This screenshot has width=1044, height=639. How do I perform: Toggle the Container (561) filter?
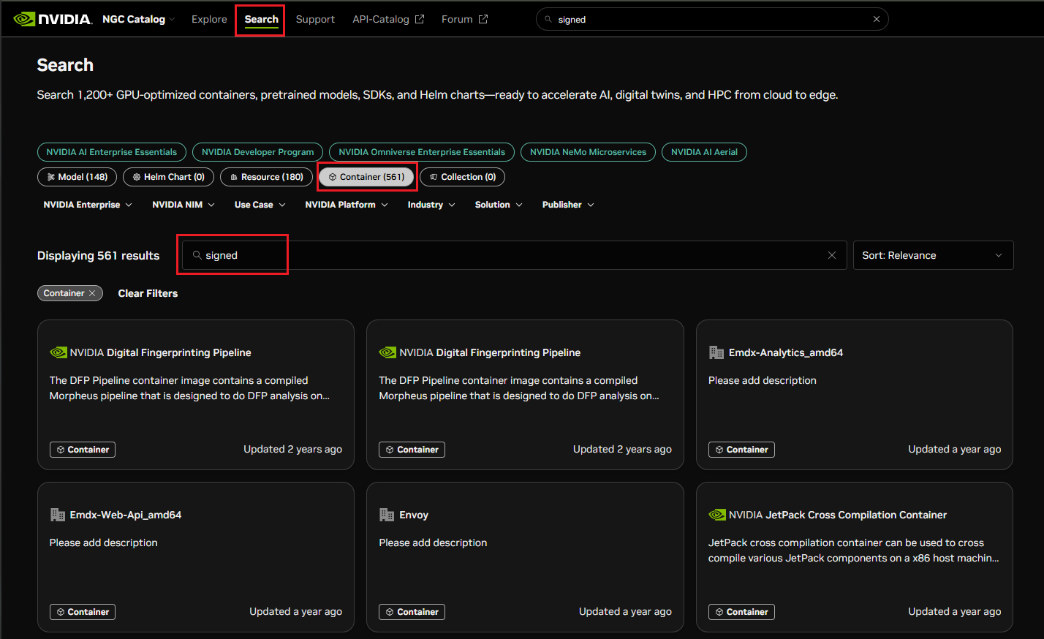366,177
